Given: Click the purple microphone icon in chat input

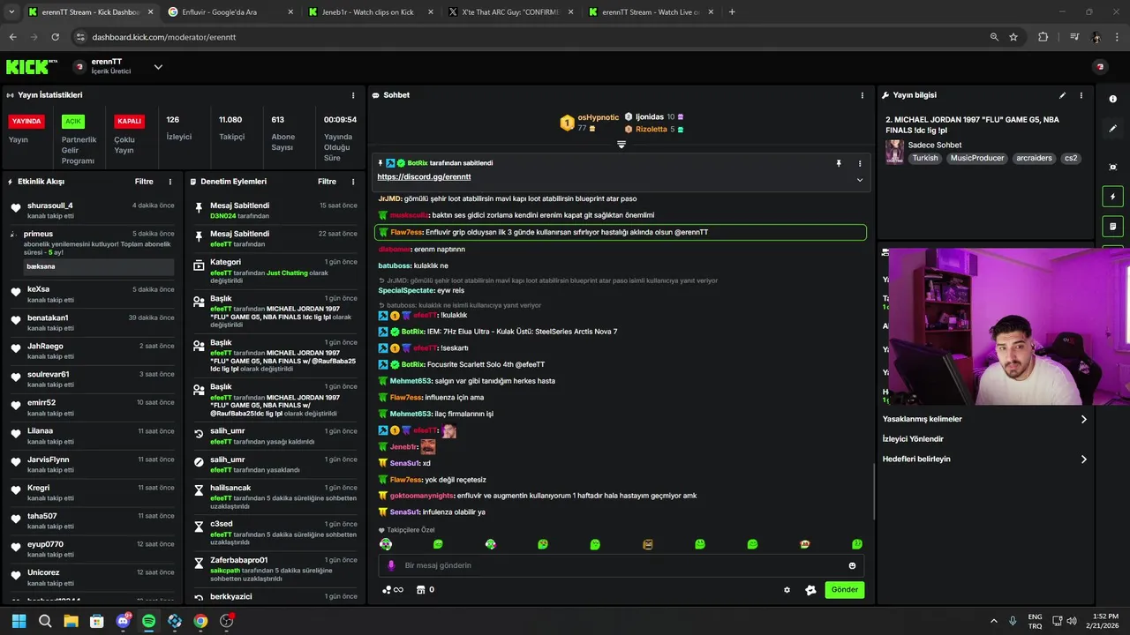Looking at the screenshot, I should tap(391, 565).
